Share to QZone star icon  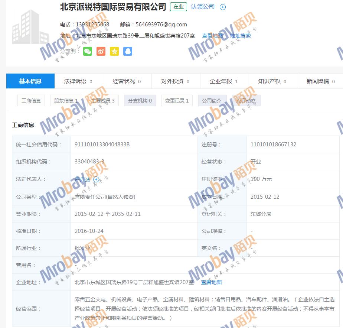pos(114,51)
